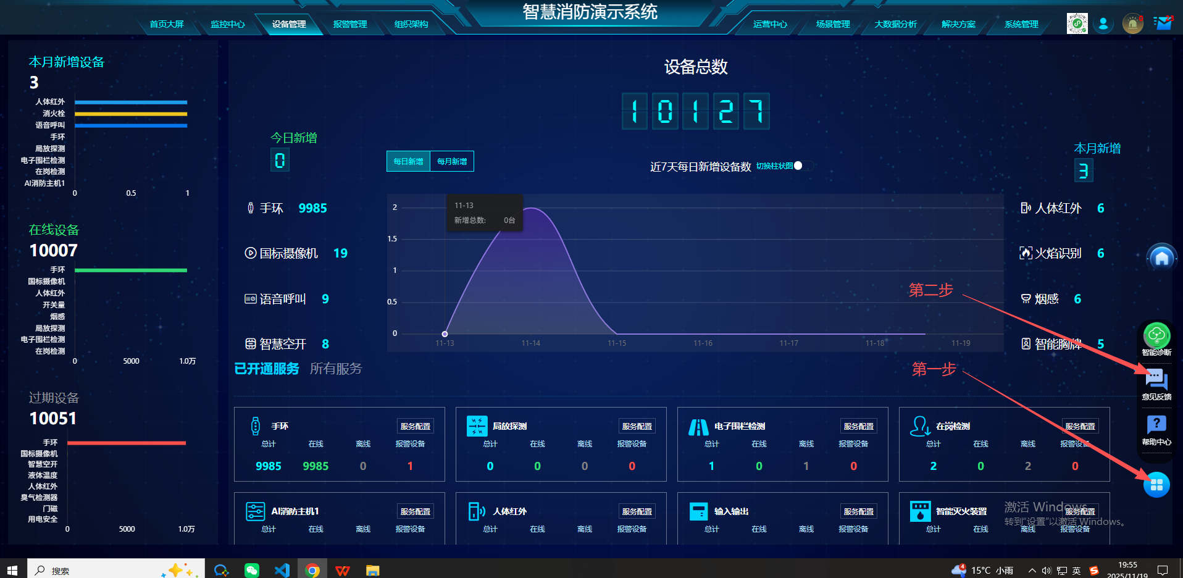
Task: Click 服务配置 button on the 手环 card
Action: 415,426
